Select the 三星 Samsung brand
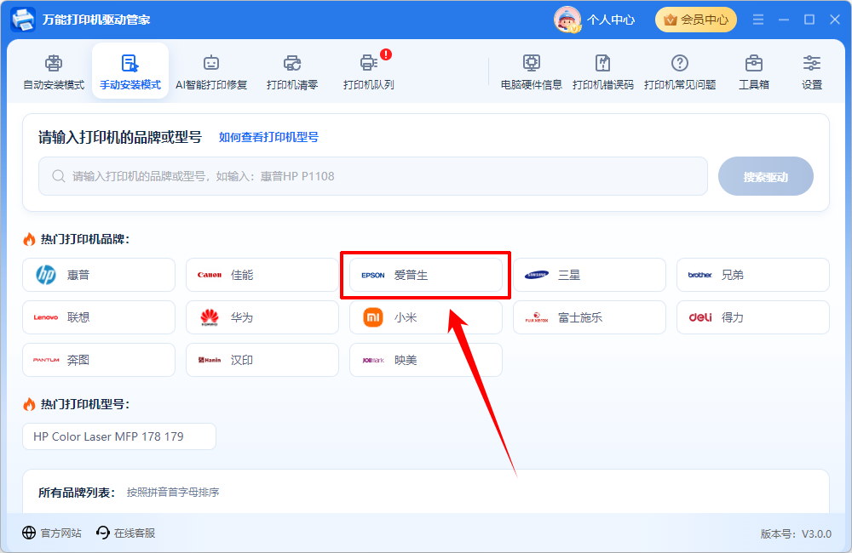The height and width of the screenshot is (553, 852). 590,275
